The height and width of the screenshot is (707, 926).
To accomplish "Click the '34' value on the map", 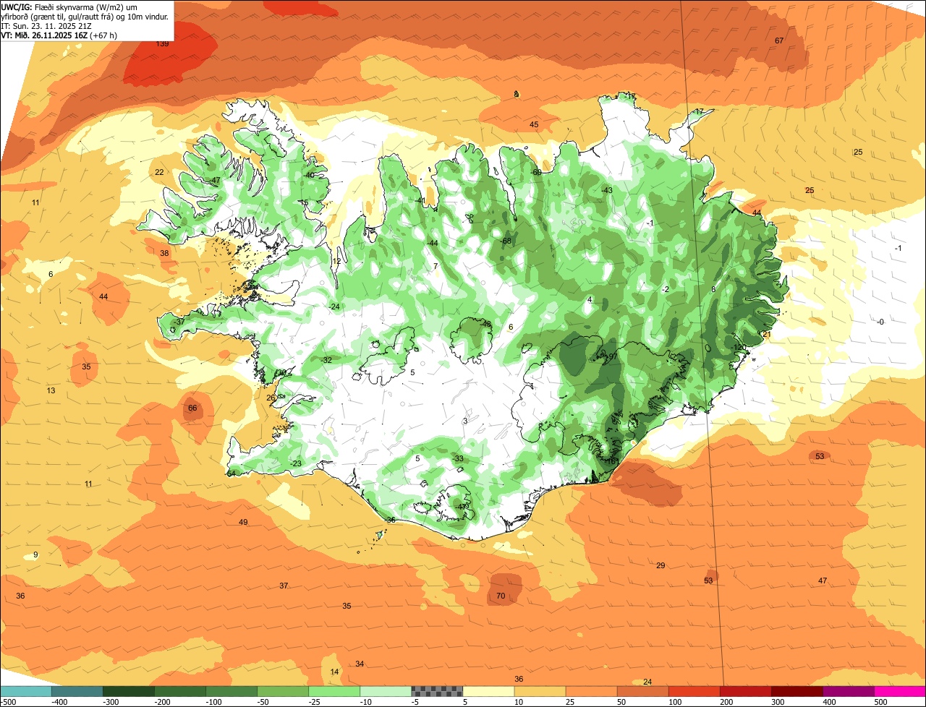I will click(360, 664).
